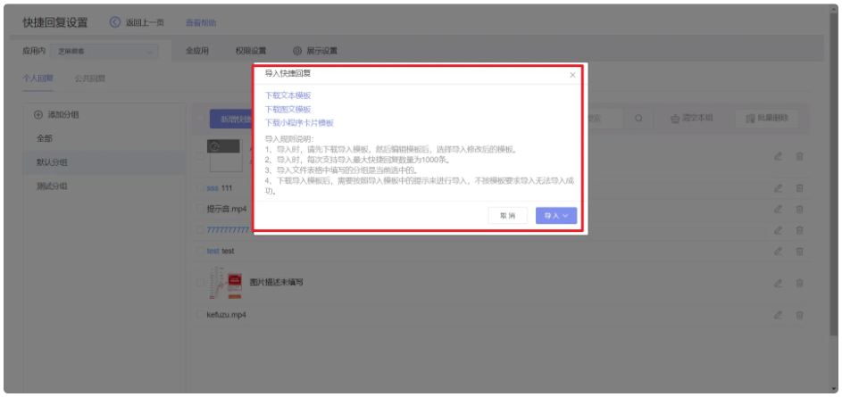The width and height of the screenshot is (842, 397).
Task: Delete the sss 111 reply
Action: (x=799, y=188)
